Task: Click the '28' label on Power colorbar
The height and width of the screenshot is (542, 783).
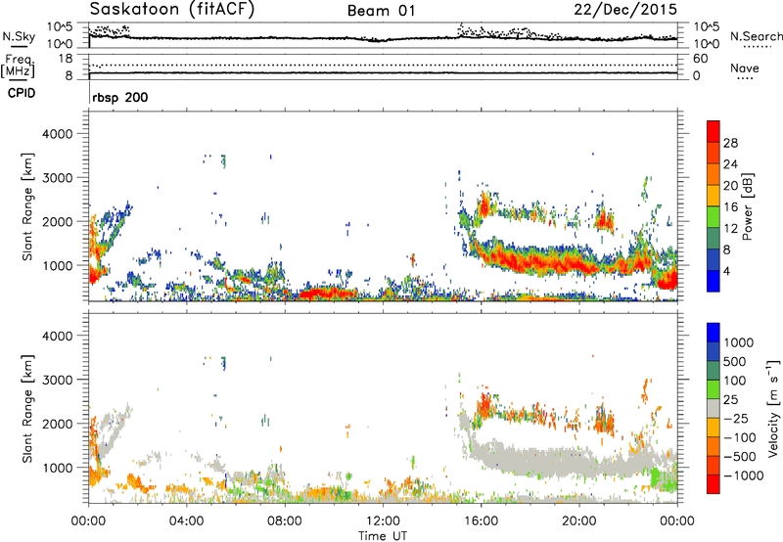Action: 730,143
